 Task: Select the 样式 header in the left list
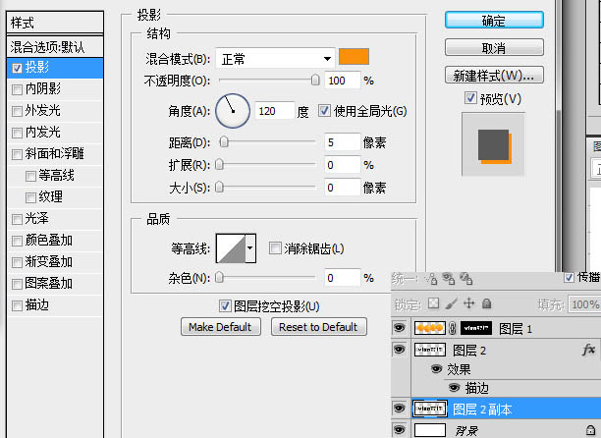tap(55, 23)
